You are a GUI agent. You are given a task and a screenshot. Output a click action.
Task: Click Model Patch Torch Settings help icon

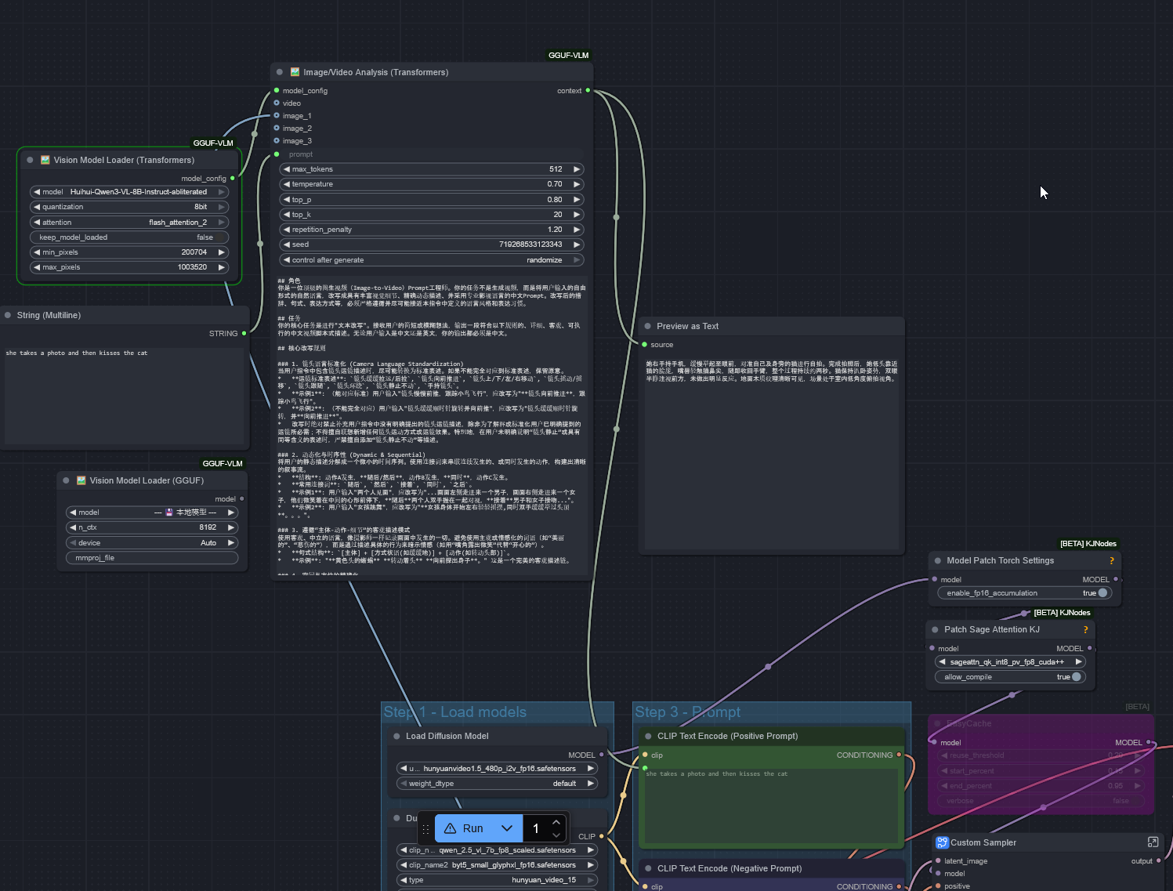pyautogui.click(x=1111, y=561)
